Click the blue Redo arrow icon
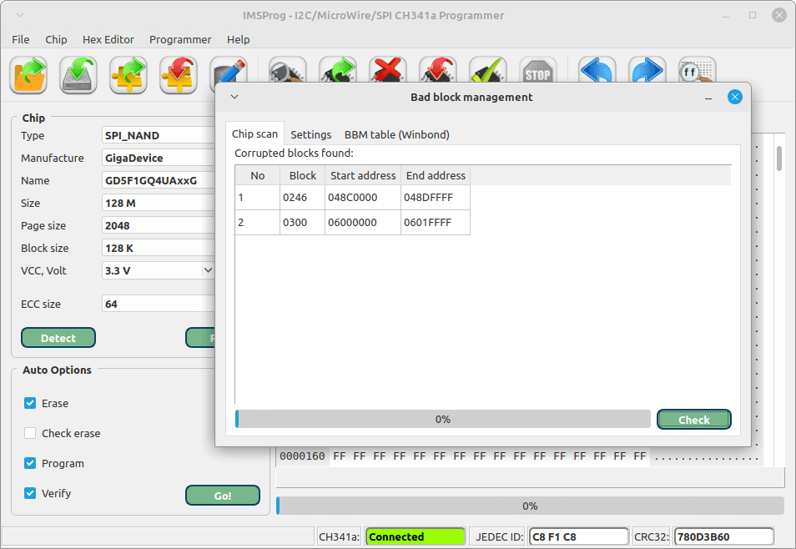This screenshot has width=796, height=549. (647, 70)
